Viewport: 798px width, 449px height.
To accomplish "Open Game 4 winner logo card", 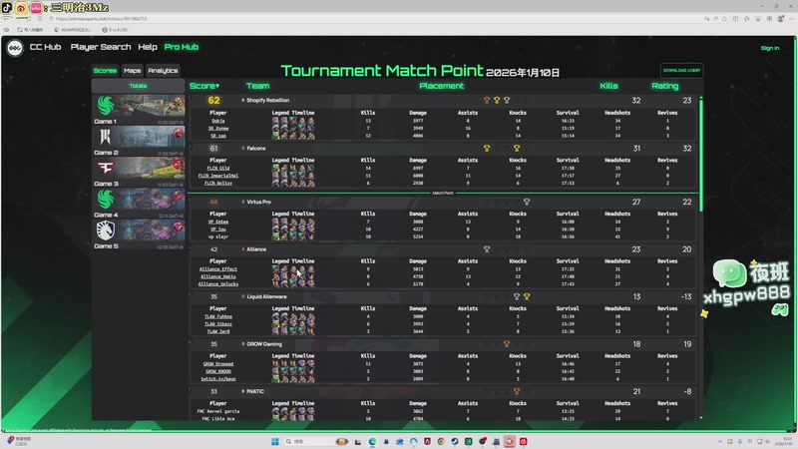I will click(106, 199).
